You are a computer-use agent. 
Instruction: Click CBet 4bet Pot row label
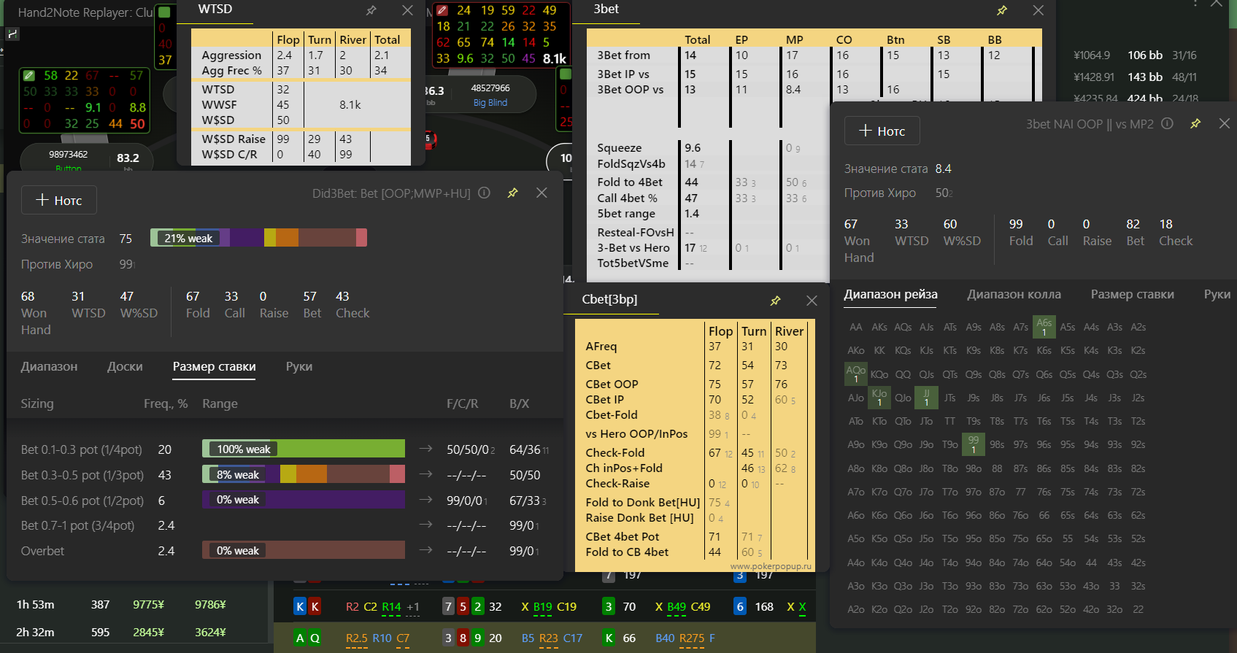pos(622,536)
